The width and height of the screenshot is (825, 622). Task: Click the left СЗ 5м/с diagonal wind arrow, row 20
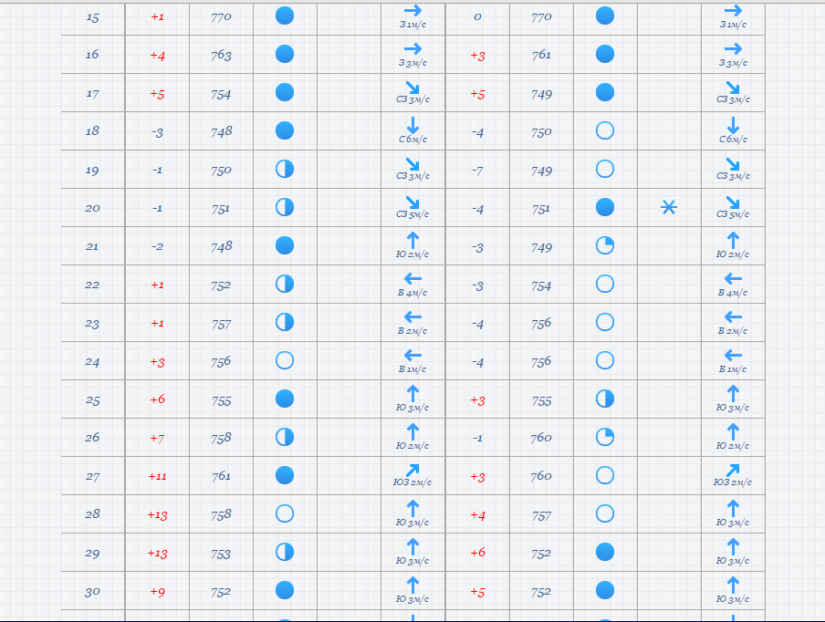(412, 202)
